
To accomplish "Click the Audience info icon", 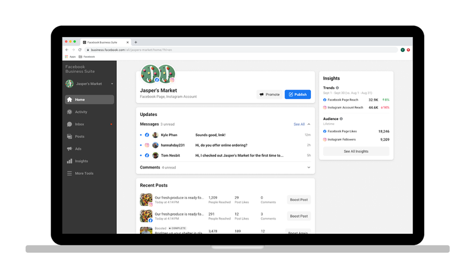I will pyautogui.click(x=341, y=119).
